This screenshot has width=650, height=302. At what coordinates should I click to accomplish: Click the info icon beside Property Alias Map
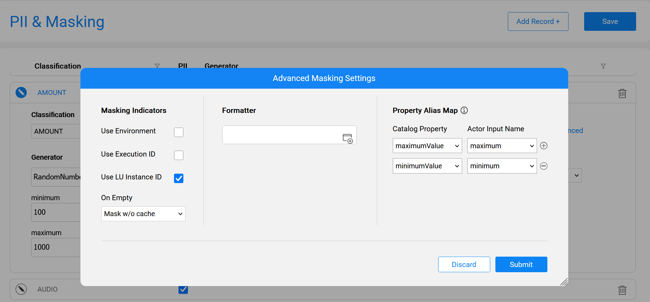(464, 110)
